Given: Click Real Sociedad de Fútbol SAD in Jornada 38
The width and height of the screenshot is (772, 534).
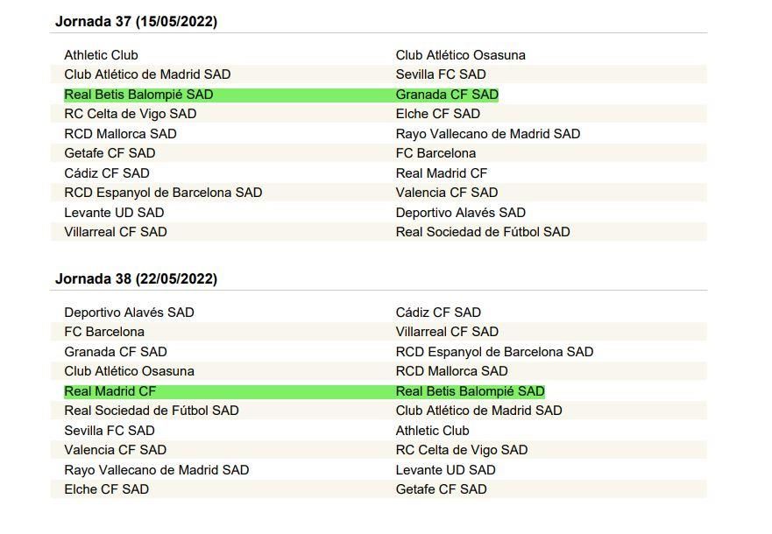Looking at the screenshot, I should point(151,411).
